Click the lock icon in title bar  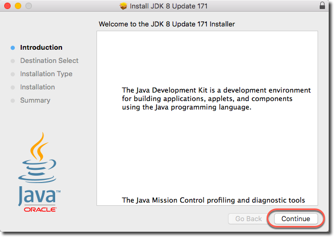click(322, 5)
